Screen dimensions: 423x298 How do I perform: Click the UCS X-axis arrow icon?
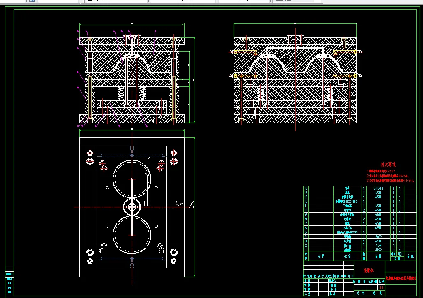(179, 204)
